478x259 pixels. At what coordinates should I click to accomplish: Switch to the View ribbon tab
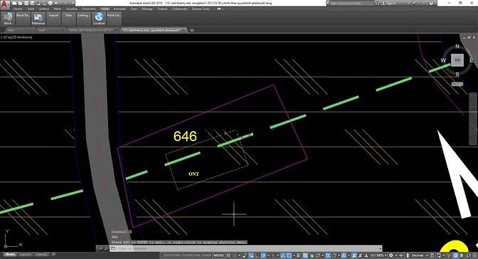tap(134, 9)
